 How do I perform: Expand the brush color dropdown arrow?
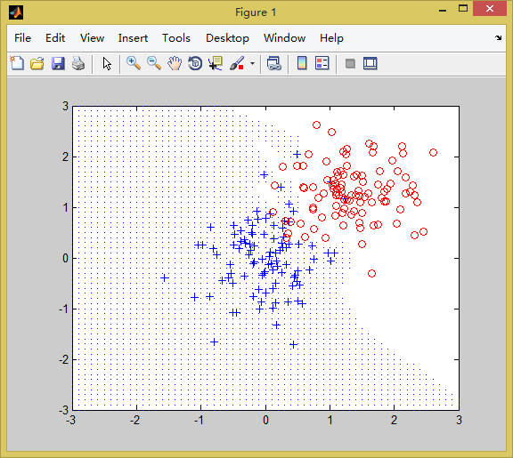coord(252,63)
